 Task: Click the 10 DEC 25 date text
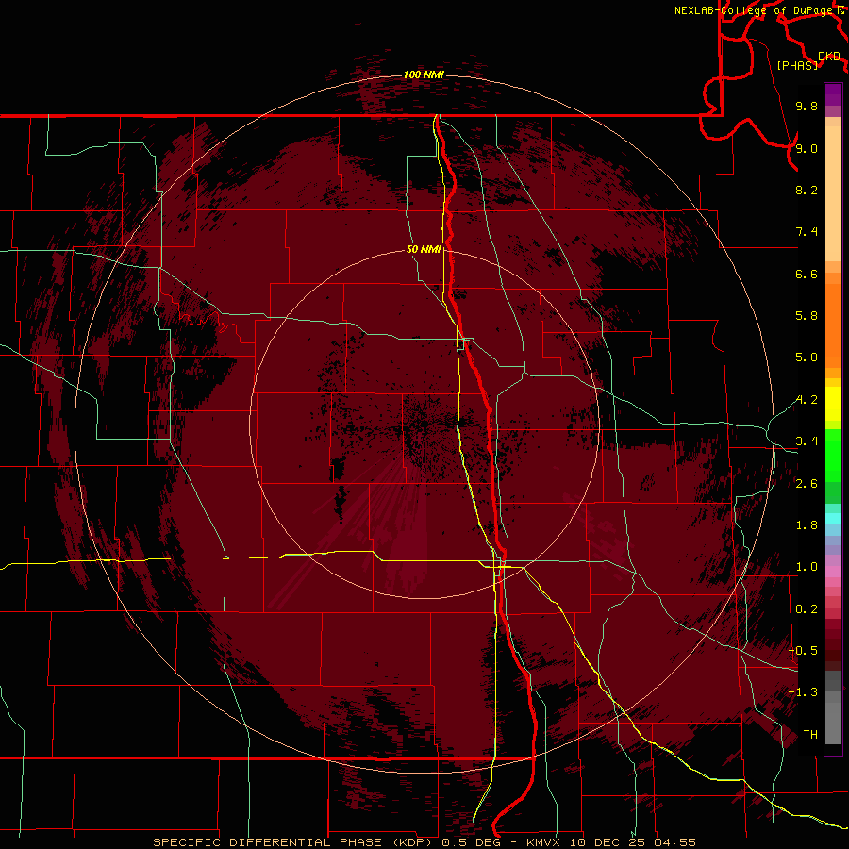(608, 842)
